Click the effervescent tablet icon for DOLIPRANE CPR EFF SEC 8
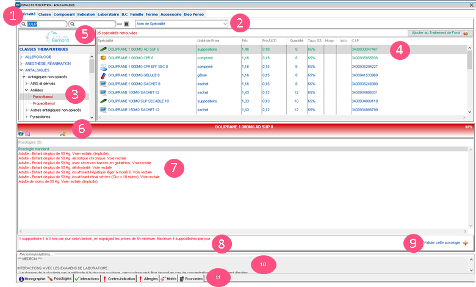Image resolution: width=476 pixels, height=287 pixels. (x=103, y=66)
